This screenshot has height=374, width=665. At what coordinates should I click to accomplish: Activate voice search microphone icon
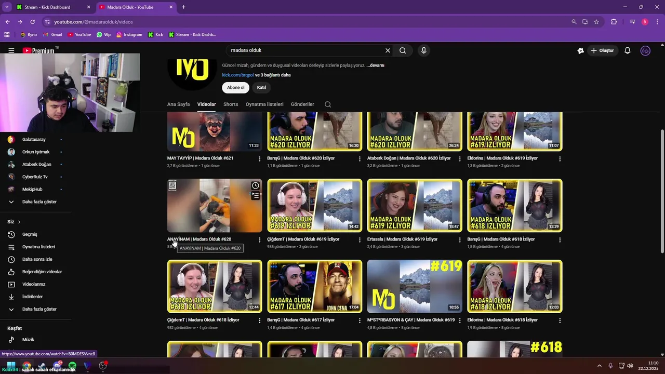424,50
